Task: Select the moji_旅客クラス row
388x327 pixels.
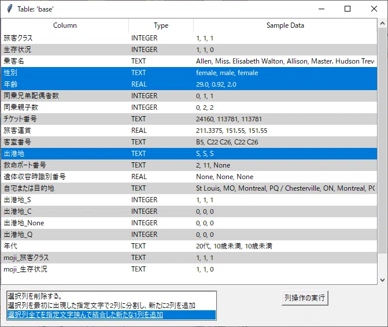Action: coord(189,258)
